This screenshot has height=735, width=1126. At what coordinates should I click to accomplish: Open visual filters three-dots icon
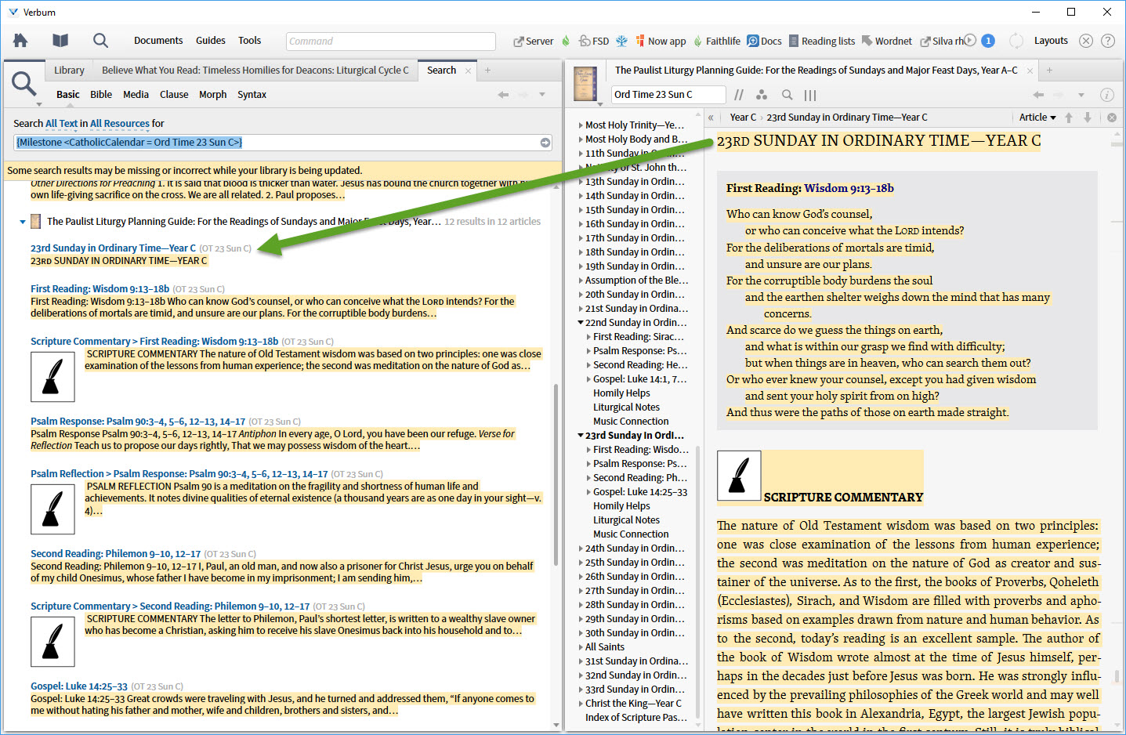pos(762,95)
